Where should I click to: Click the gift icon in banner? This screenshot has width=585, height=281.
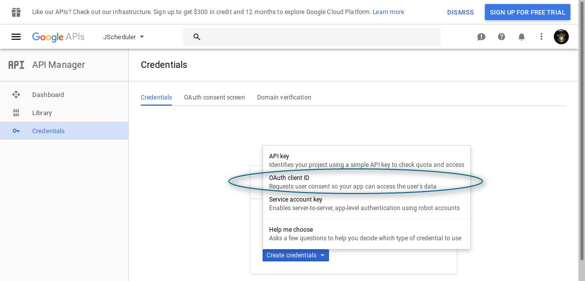[x=16, y=12]
